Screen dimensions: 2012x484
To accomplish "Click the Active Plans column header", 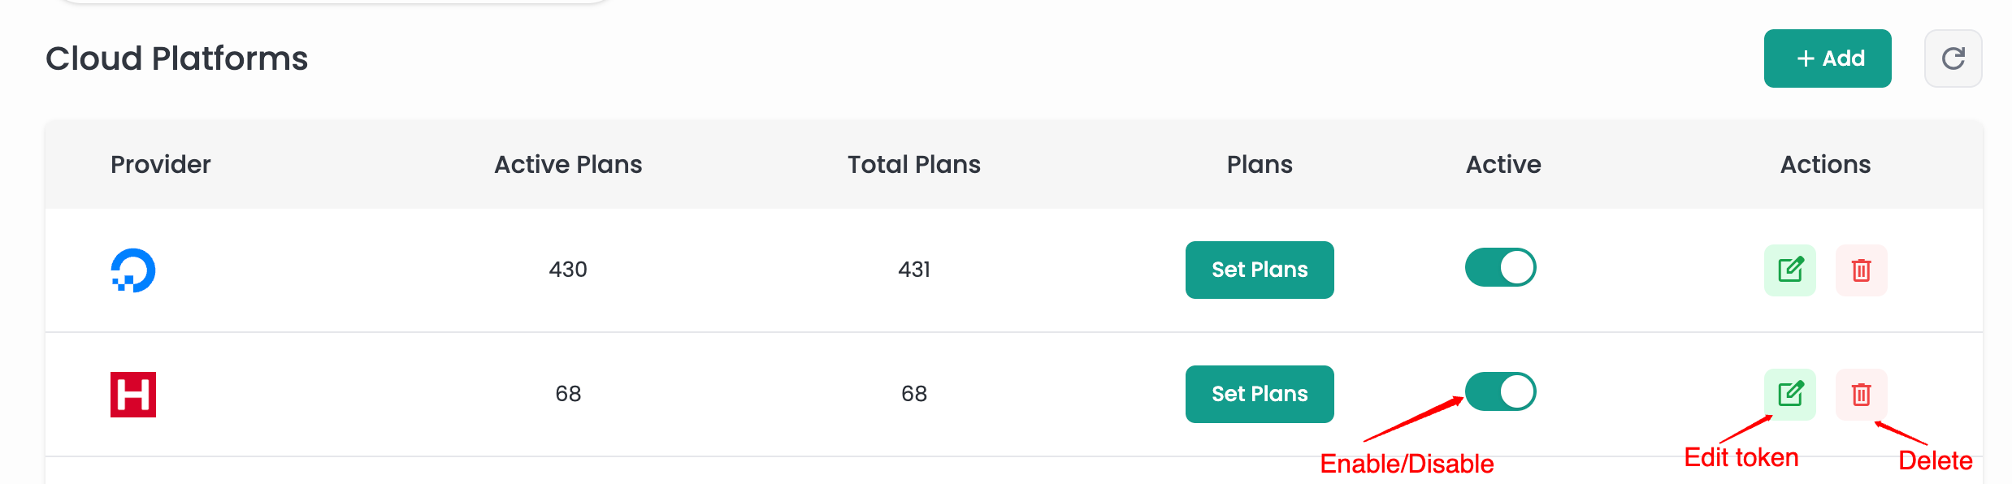I will coord(568,165).
